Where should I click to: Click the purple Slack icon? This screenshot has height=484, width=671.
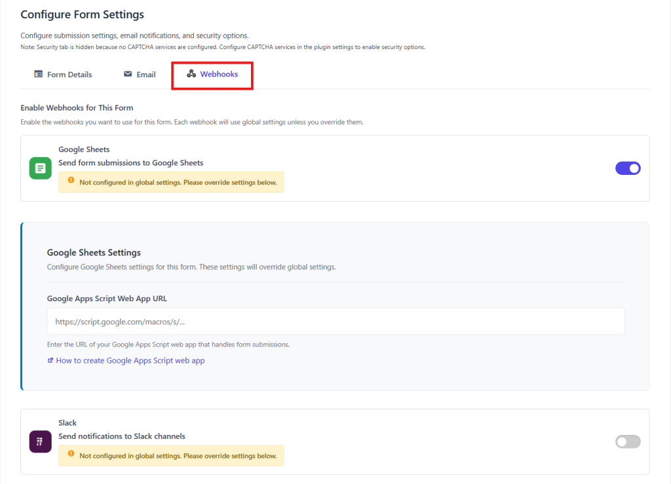coord(40,441)
